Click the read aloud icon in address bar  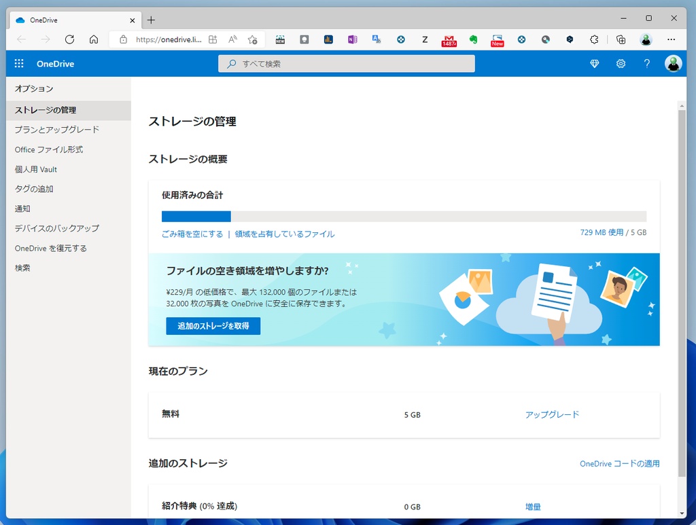tap(232, 39)
